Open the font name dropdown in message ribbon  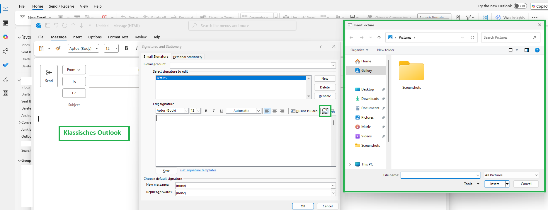[x=97, y=48]
